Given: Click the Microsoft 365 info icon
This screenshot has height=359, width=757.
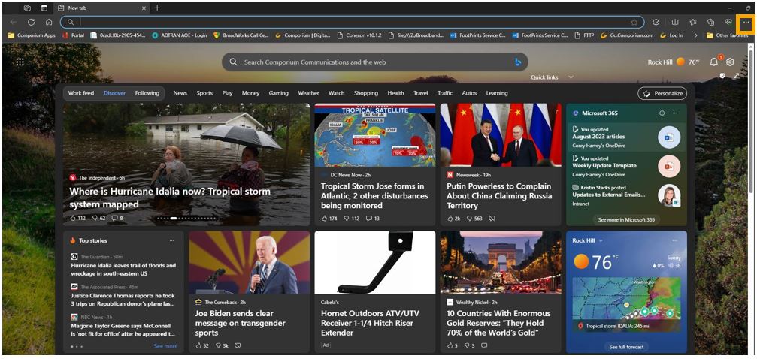Looking at the screenshot, I should coord(662,113).
